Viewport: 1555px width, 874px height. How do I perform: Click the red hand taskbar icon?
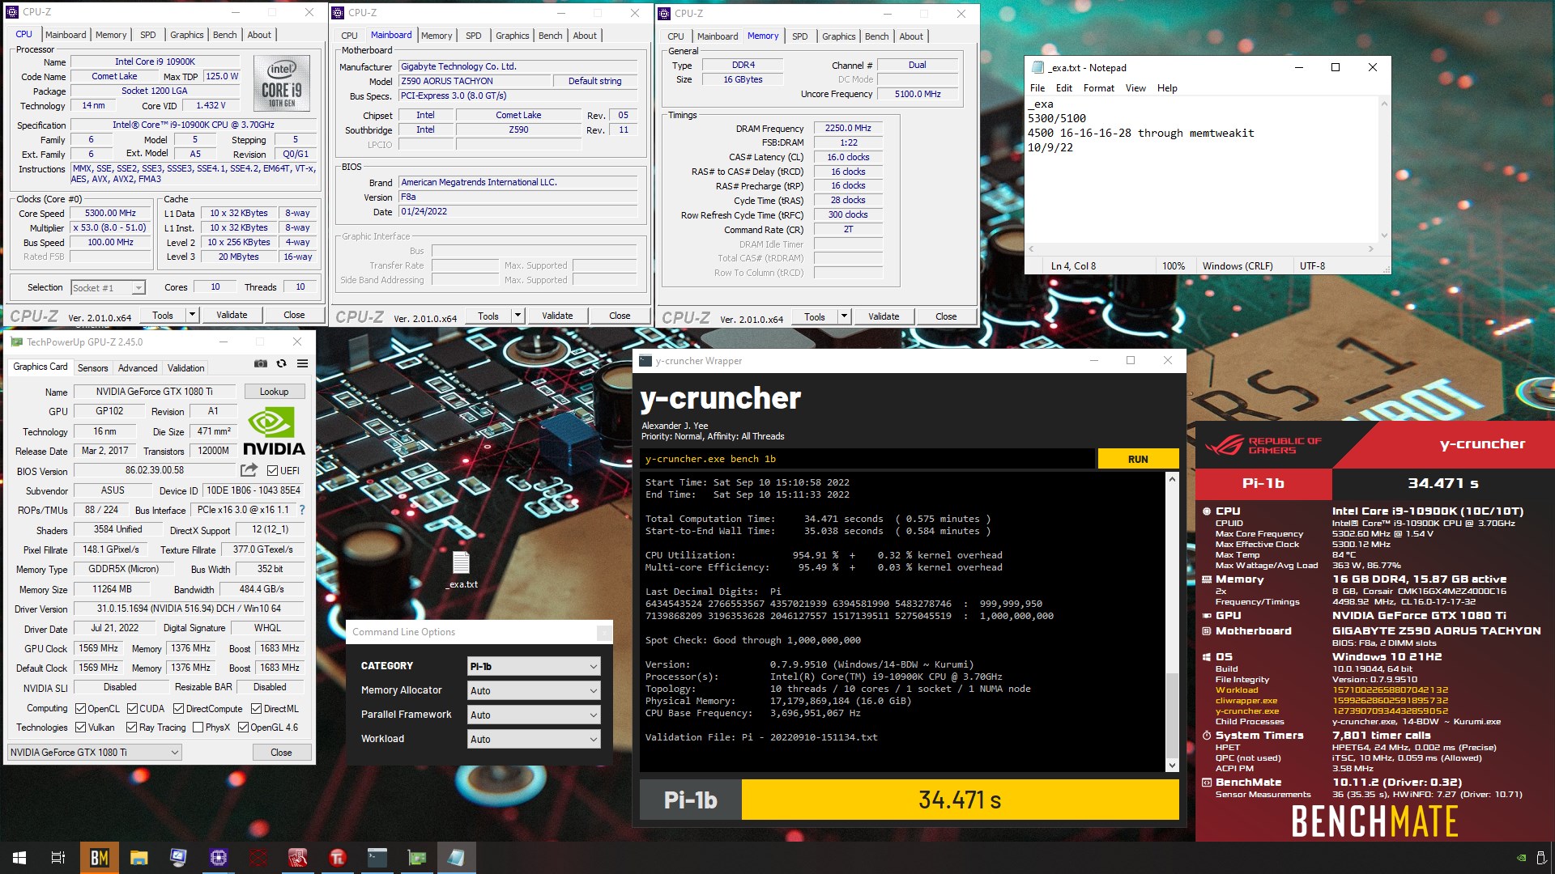297,858
